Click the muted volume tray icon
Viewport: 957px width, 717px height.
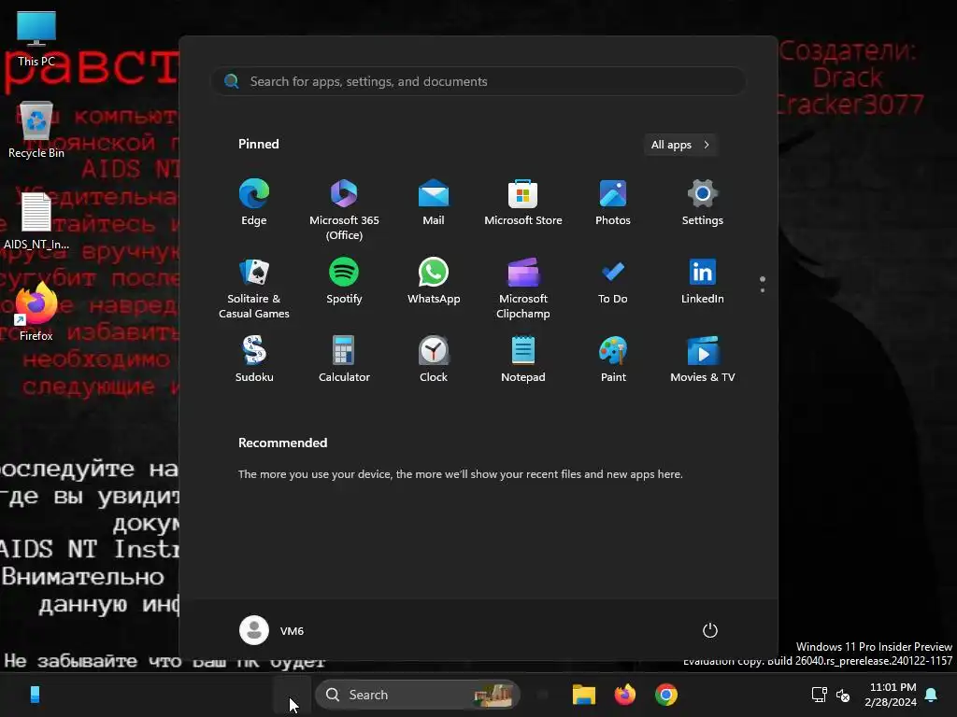point(843,695)
